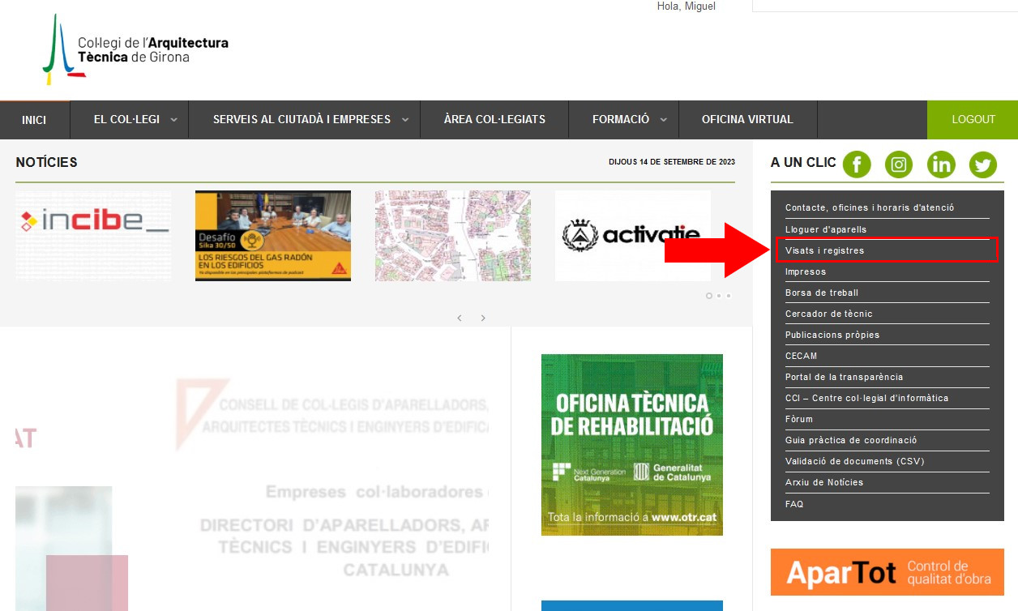Open the Instagram social icon
The image size is (1018, 611).
coord(899,164)
